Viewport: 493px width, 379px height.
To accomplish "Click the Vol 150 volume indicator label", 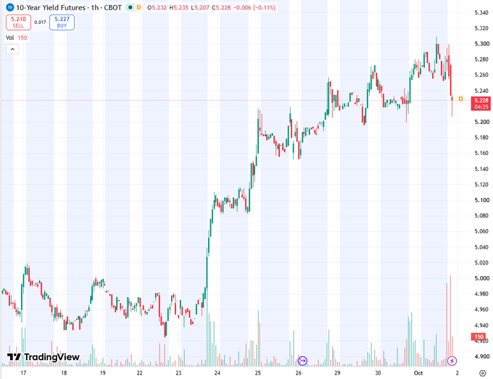I will [17, 38].
